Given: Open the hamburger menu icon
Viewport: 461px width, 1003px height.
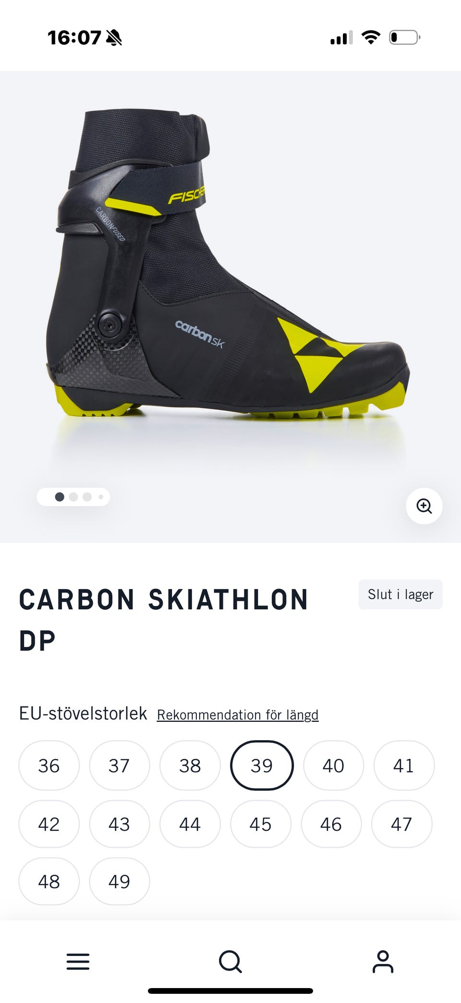Looking at the screenshot, I should (78, 962).
